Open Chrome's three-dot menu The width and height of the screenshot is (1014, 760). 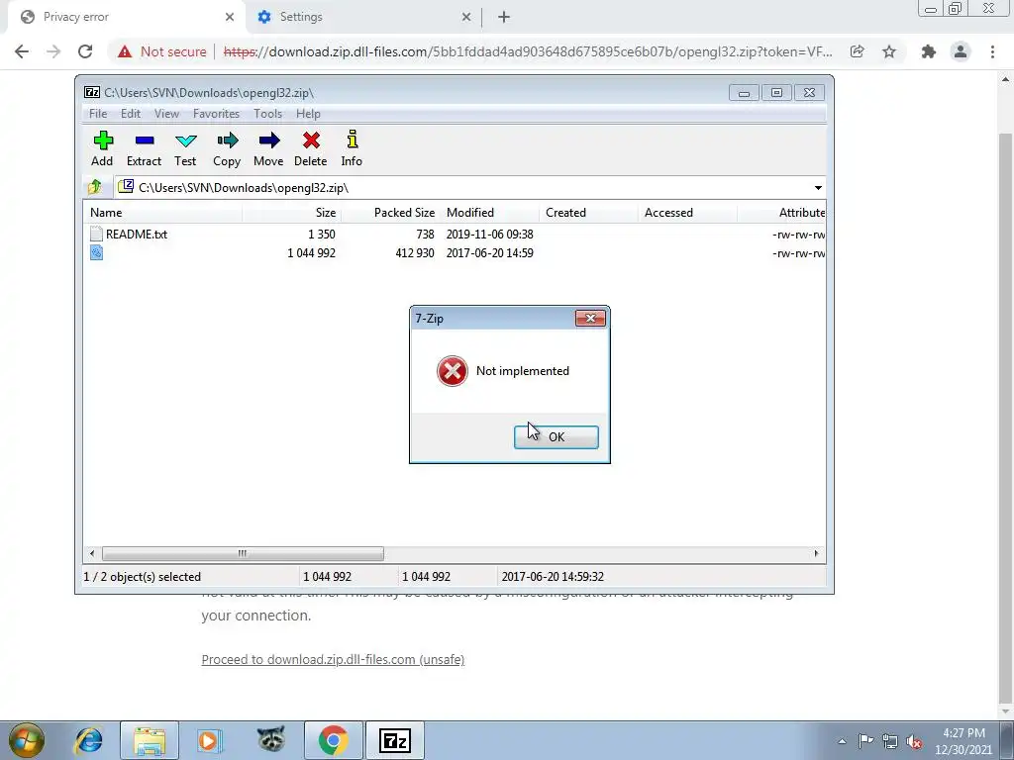[x=992, y=51]
